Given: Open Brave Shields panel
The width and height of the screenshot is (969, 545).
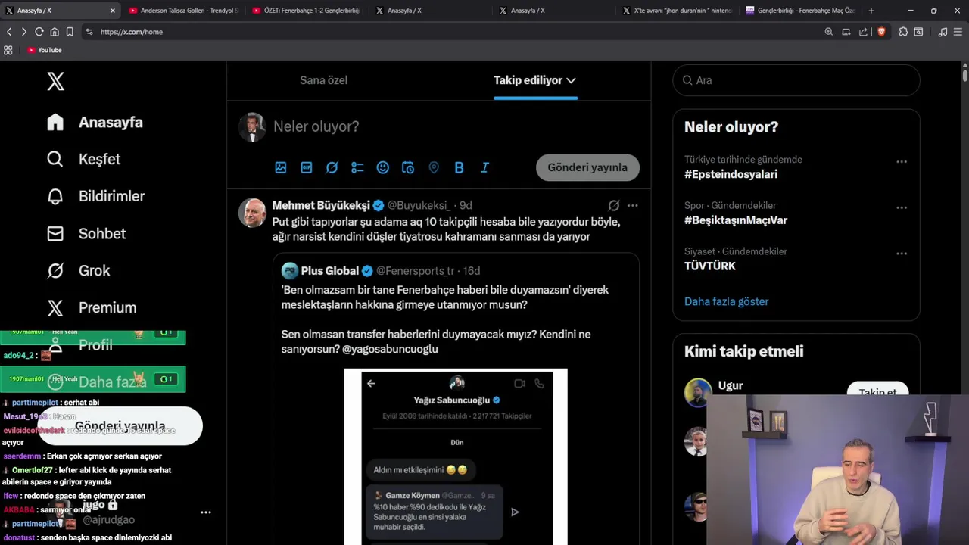Looking at the screenshot, I should click(881, 32).
